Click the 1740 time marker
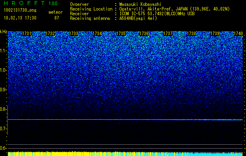246x156 pixels. coord(238,34)
